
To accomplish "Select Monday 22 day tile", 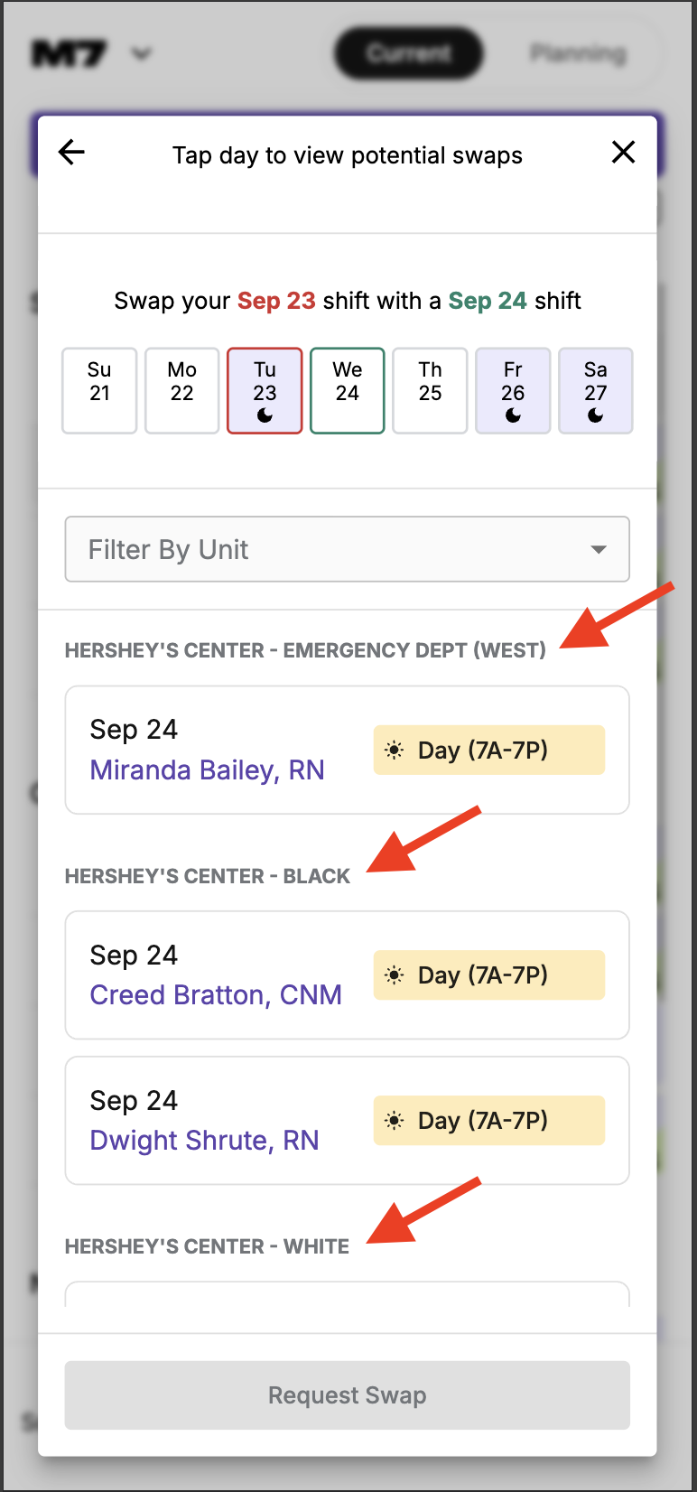I will click(182, 391).
